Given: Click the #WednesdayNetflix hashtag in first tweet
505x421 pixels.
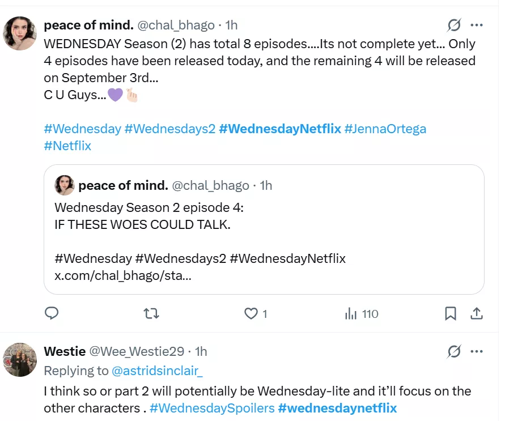Looking at the screenshot, I should [x=280, y=129].
